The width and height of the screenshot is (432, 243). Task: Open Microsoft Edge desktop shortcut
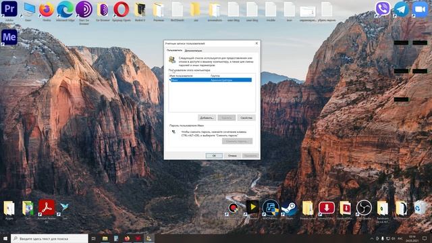pos(65,9)
